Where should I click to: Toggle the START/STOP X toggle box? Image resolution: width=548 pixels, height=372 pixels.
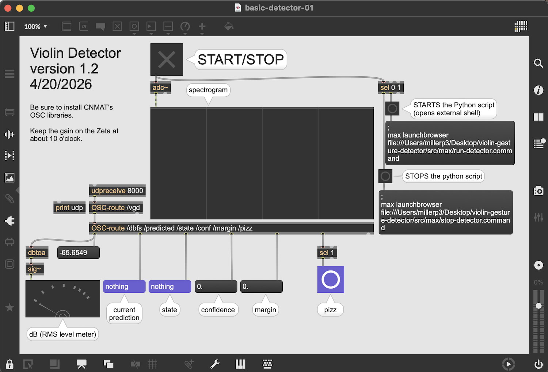167,60
